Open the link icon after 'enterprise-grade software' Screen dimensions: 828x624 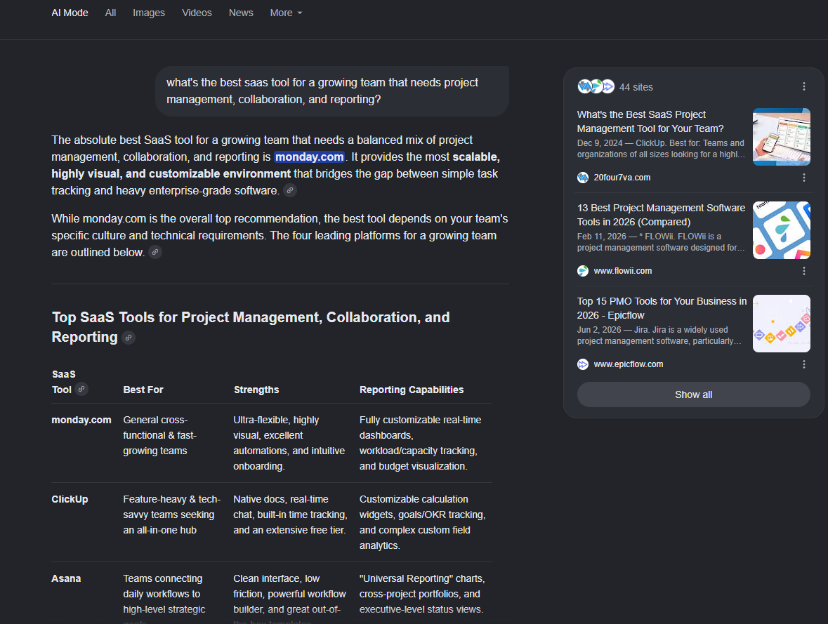point(290,191)
